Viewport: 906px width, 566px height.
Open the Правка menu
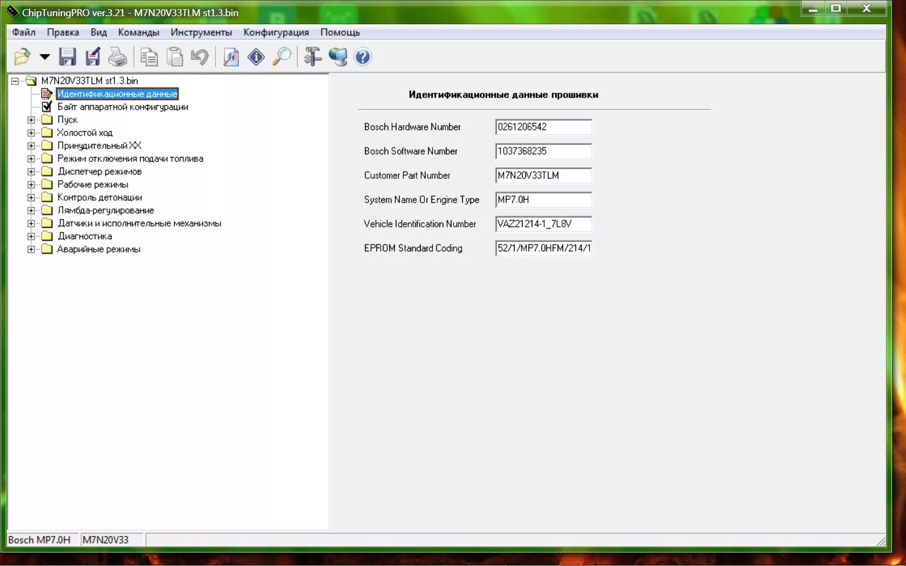click(x=63, y=32)
